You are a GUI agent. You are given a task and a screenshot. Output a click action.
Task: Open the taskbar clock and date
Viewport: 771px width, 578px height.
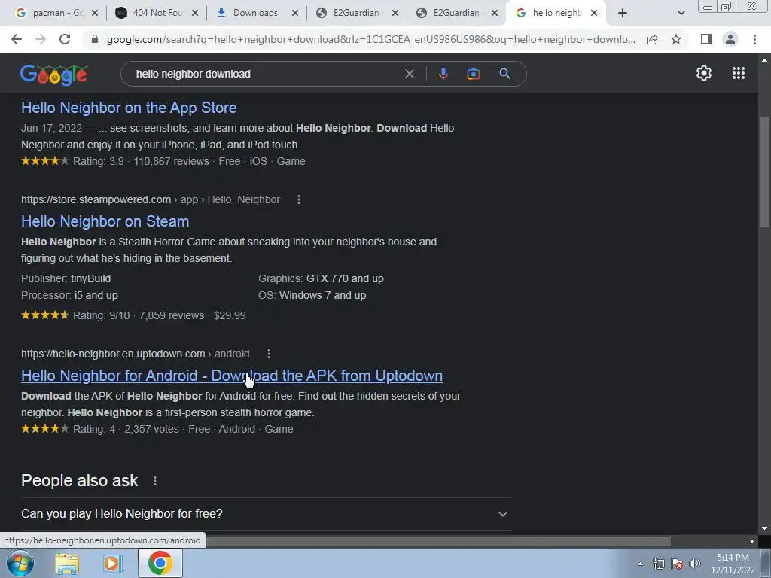pyautogui.click(x=733, y=564)
